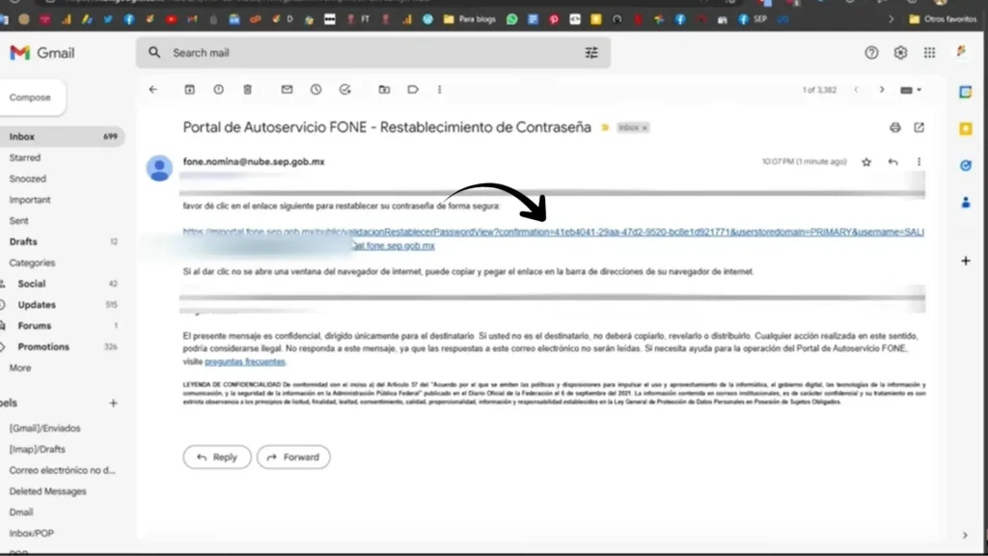Open Google apps grid
988x556 pixels.
929,53
